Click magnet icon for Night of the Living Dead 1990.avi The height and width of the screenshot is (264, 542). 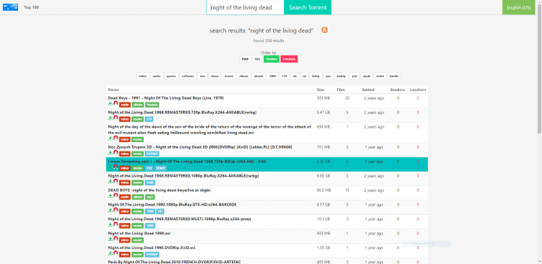(x=116, y=239)
